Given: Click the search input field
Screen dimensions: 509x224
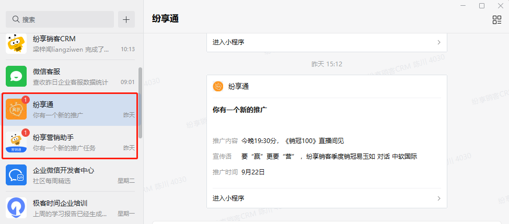Looking at the screenshot, I should tap(60, 19).
